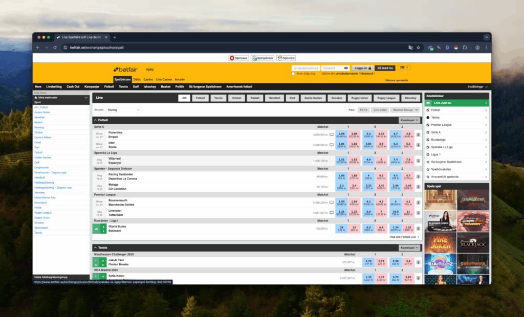Open info icon for Florentina v Empoli
The height and width of the screenshot is (317, 524).
coord(418,134)
